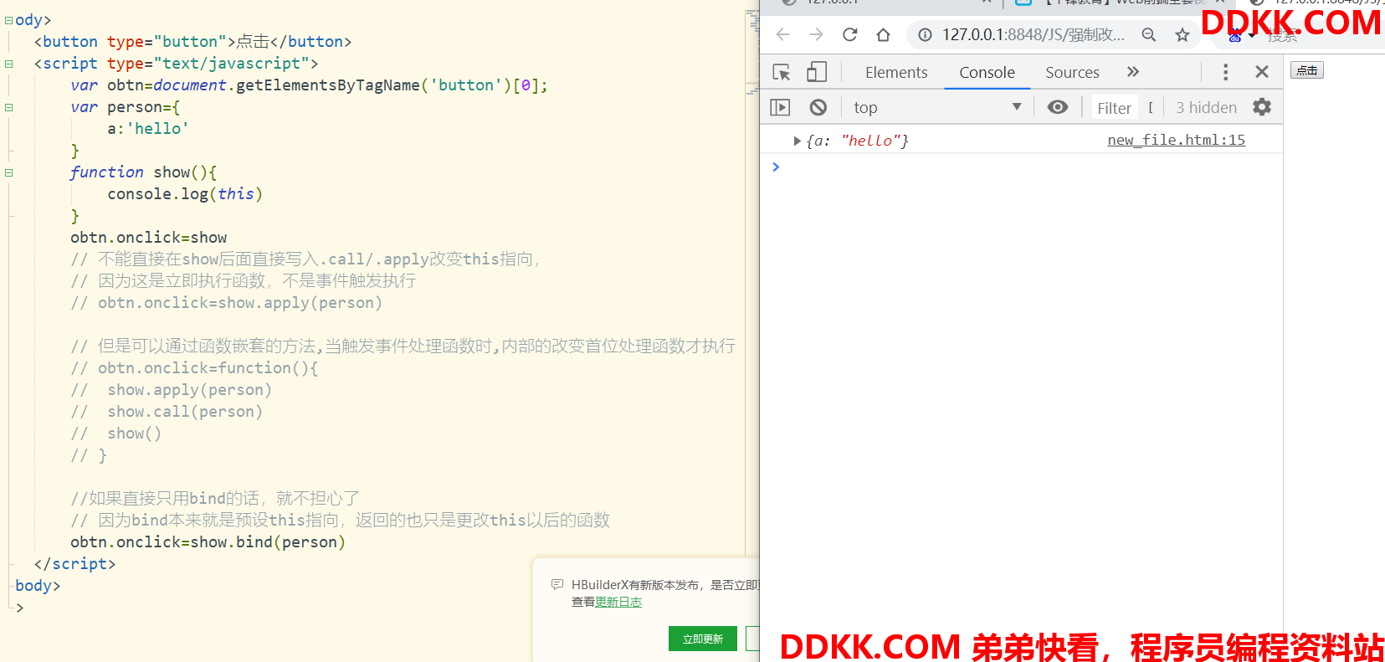1385x662 pixels.
Task: Open console settings gear
Action: click(x=1262, y=107)
